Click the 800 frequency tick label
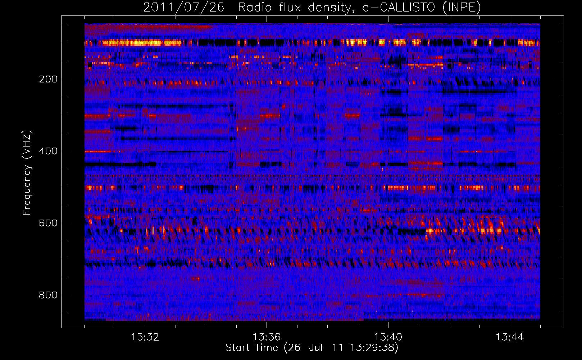The width and height of the screenshot is (582, 360). (48, 295)
